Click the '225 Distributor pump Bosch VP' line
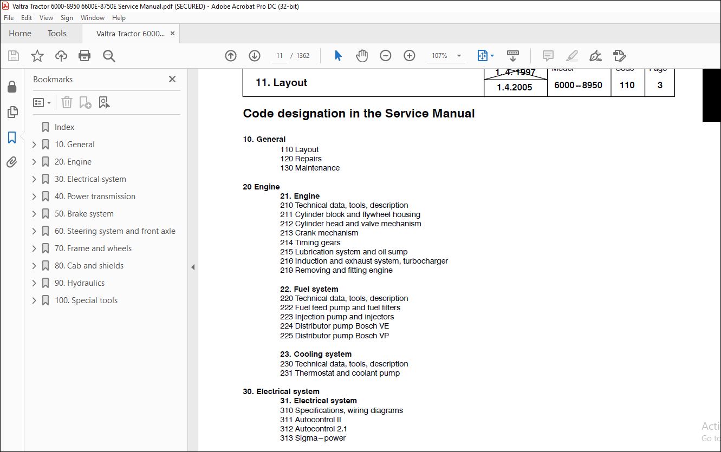The image size is (721, 452). pos(334,336)
